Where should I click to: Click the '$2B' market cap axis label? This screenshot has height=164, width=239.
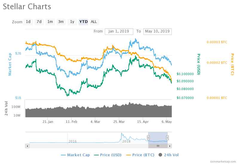click(18, 53)
